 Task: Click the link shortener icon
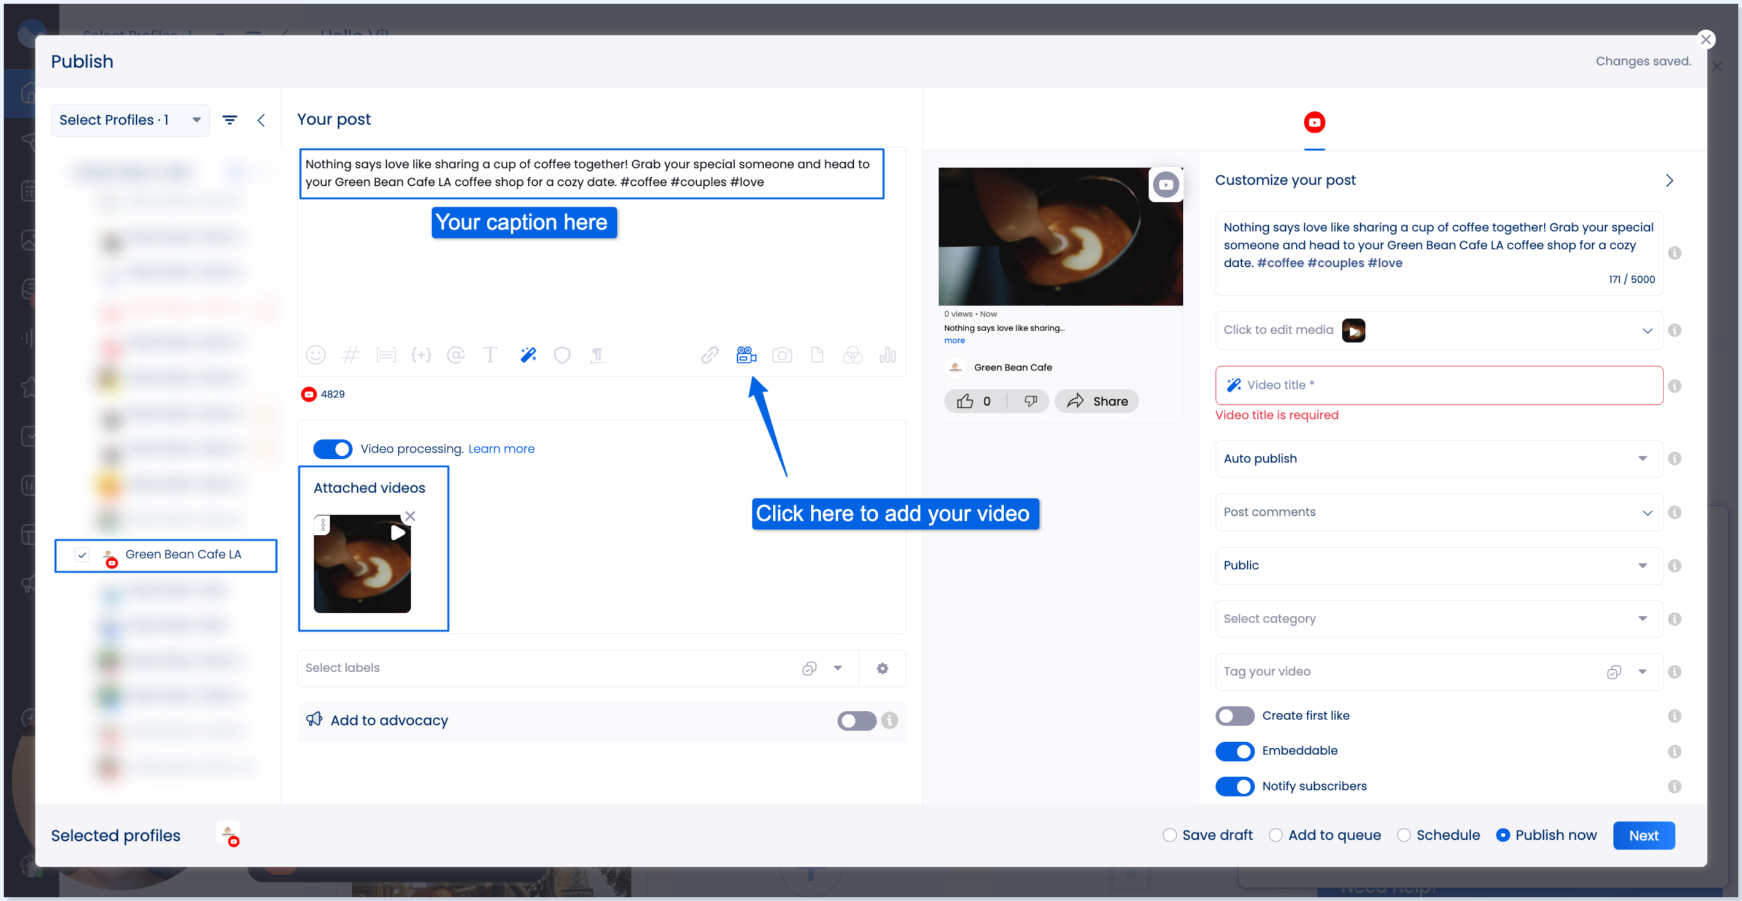pyautogui.click(x=710, y=355)
